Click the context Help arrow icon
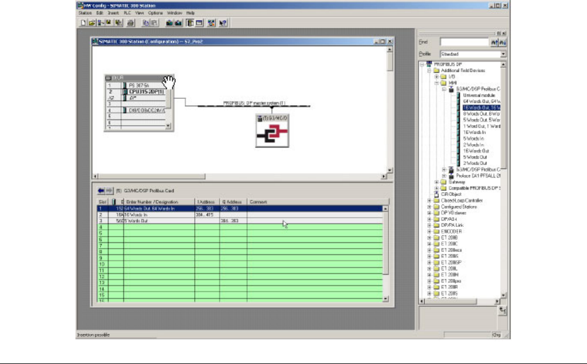Screen dimensions: 587x364 point(223,23)
